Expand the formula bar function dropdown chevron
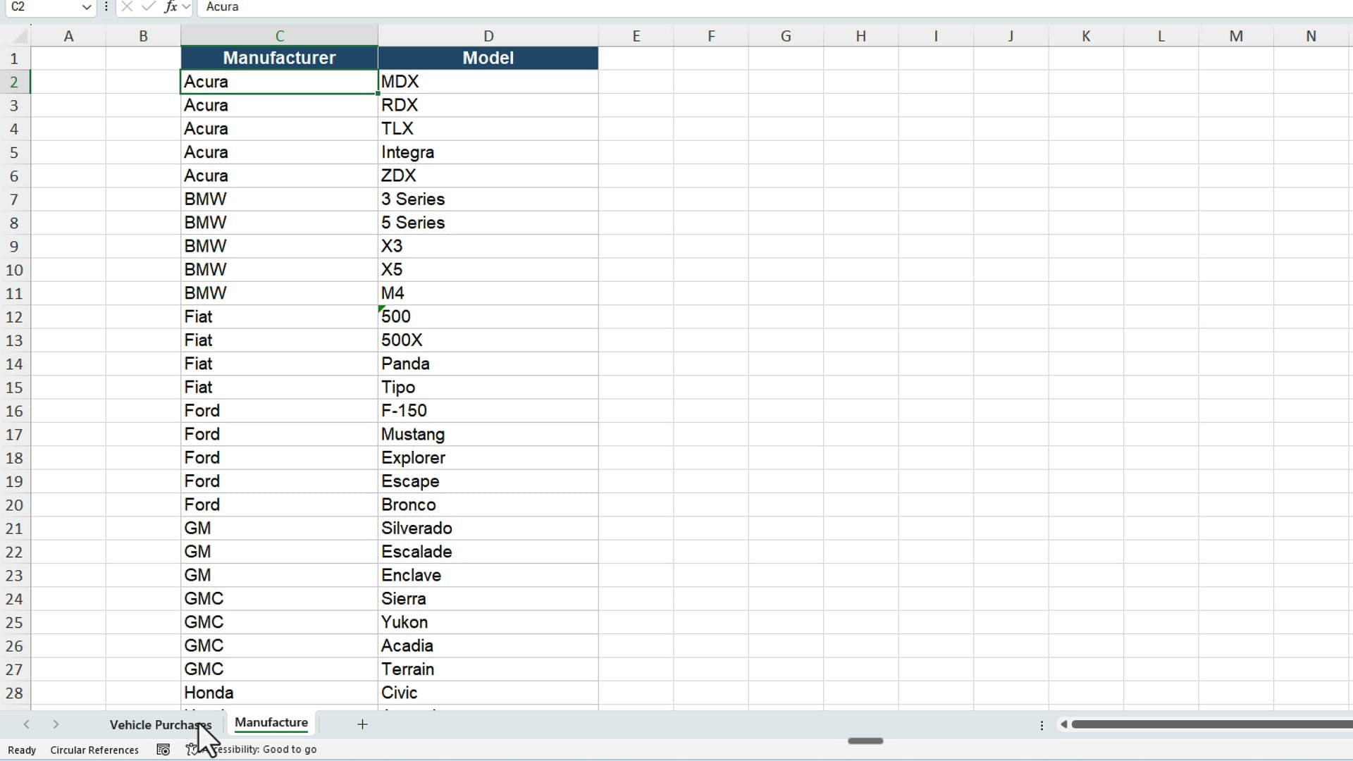Screen dimensions: 1353x761 [186, 7]
